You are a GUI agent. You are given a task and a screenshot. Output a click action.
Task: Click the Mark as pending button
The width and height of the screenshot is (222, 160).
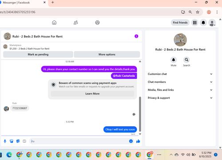[x=38, y=55]
